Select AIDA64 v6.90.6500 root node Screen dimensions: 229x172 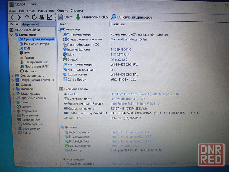(x=25, y=30)
